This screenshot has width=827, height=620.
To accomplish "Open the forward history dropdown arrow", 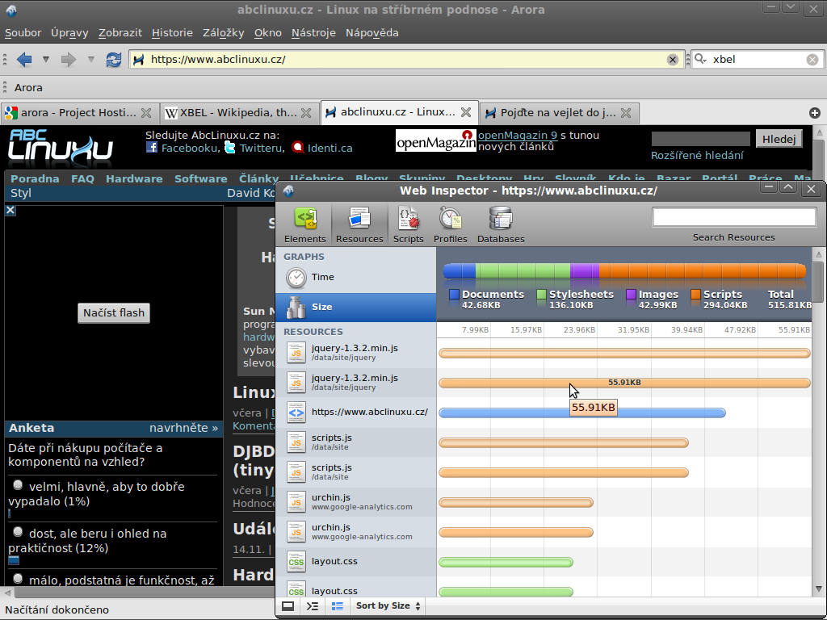I will (x=90, y=60).
